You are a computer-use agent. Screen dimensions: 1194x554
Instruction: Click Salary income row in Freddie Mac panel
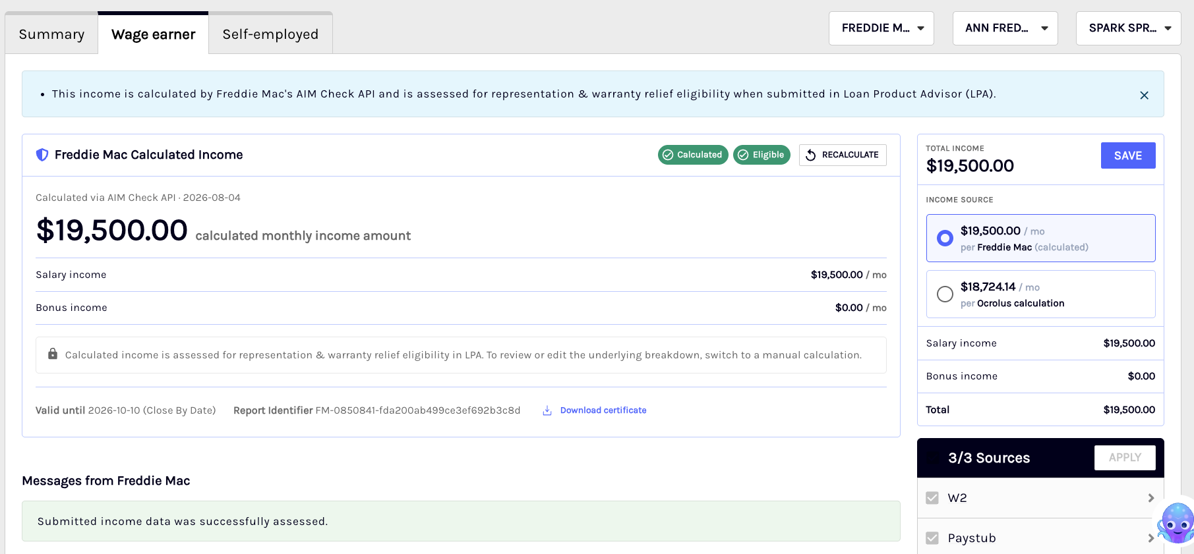461,275
